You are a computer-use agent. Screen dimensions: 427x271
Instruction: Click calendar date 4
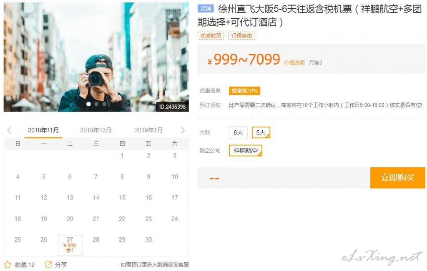click(x=18, y=177)
